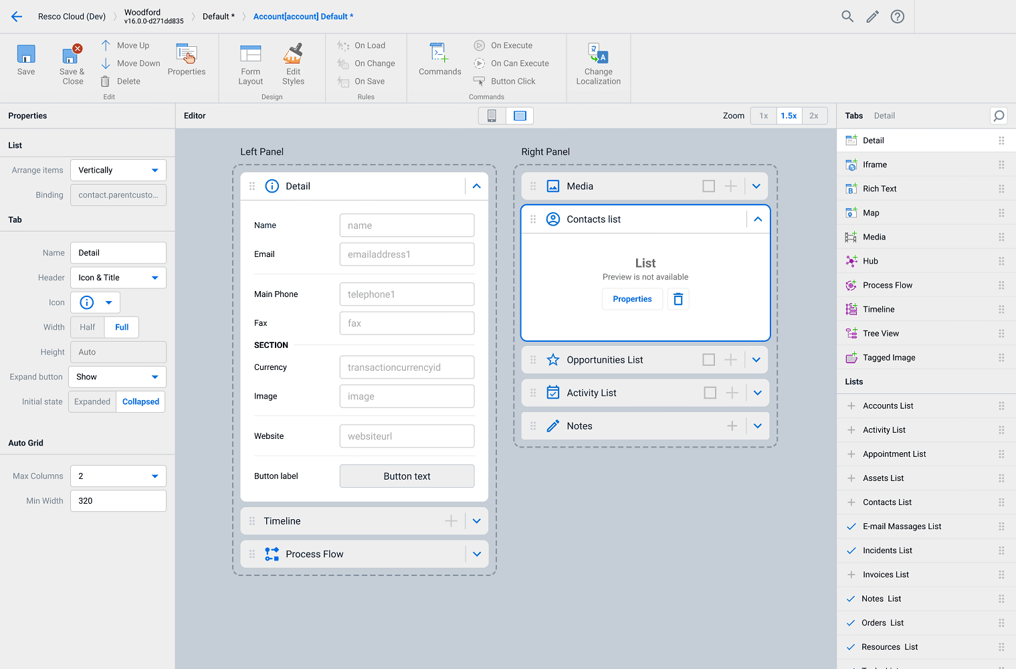1016x669 pixels.
Task: Expand the Process Flow tab chevron
Action: click(477, 554)
